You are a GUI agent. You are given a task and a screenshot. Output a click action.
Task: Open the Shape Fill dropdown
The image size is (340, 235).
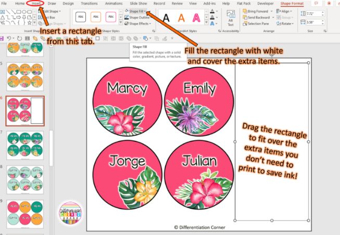[x=148, y=11]
